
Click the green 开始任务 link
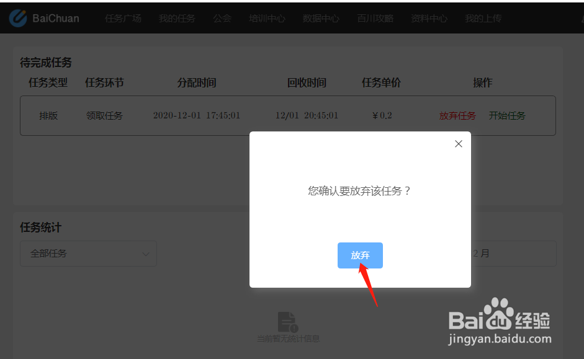507,116
